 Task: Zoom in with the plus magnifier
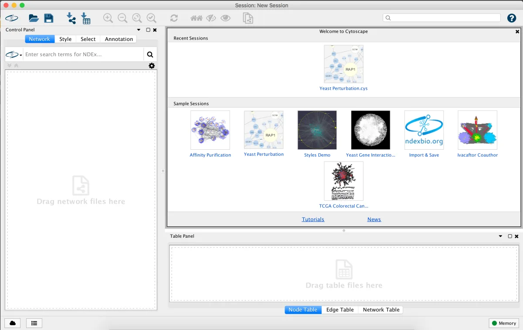pyautogui.click(x=108, y=18)
